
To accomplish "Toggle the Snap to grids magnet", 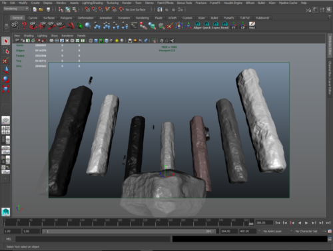I will click(87, 9).
